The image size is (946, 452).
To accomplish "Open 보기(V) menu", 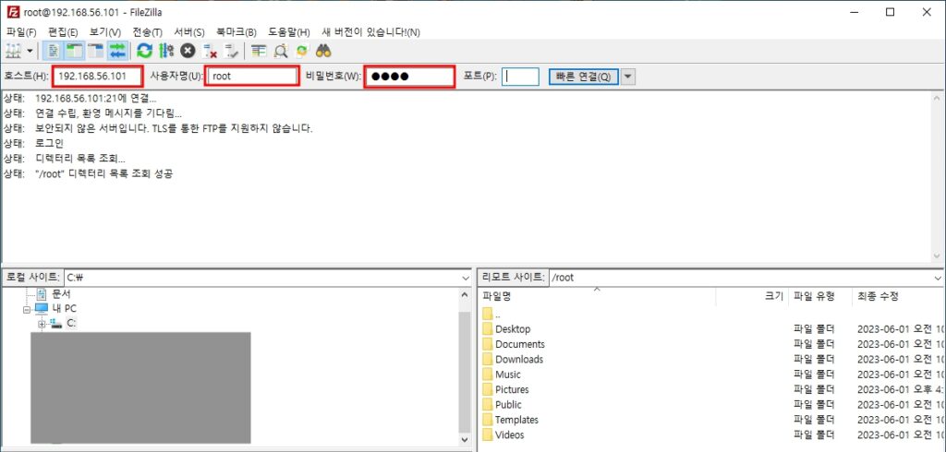I will point(105,32).
